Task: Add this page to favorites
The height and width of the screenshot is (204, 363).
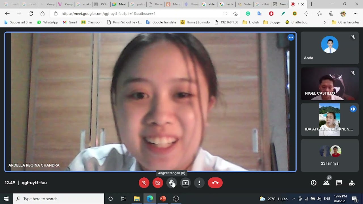Action: [235, 14]
